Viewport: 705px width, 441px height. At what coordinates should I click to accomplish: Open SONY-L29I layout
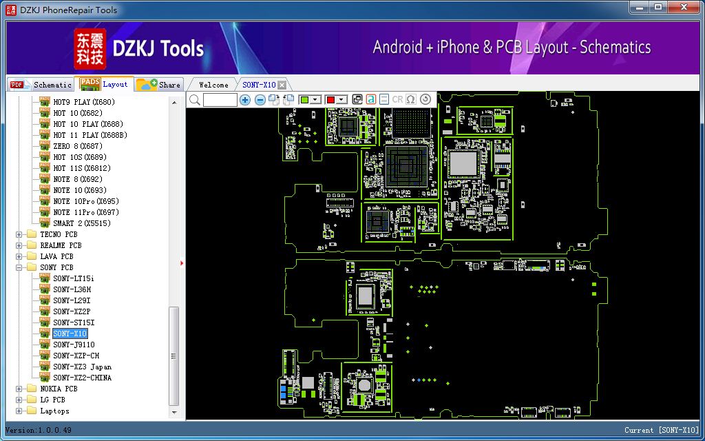pyautogui.click(x=72, y=300)
